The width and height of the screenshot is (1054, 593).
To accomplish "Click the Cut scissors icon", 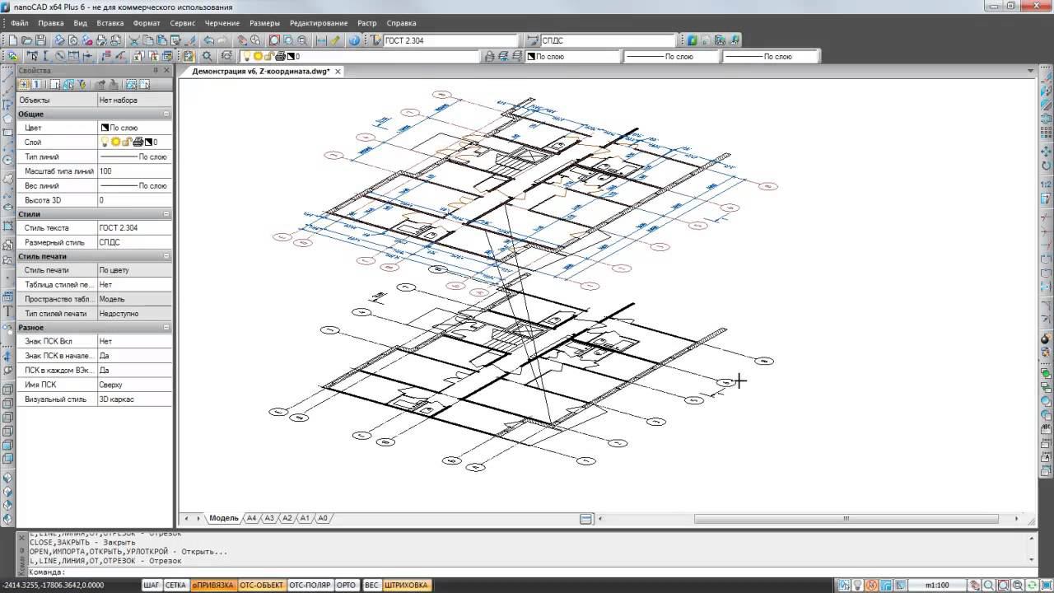I will pos(135,40).
